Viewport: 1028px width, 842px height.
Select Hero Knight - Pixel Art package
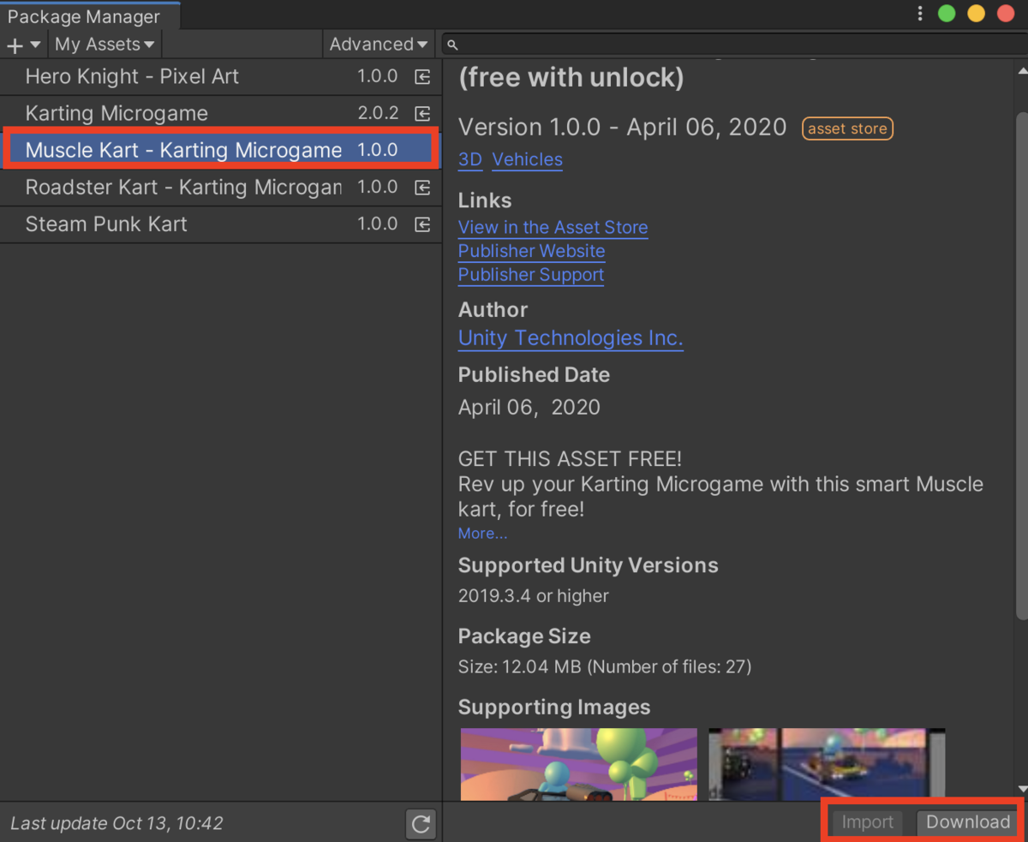[x=221, y=76]
